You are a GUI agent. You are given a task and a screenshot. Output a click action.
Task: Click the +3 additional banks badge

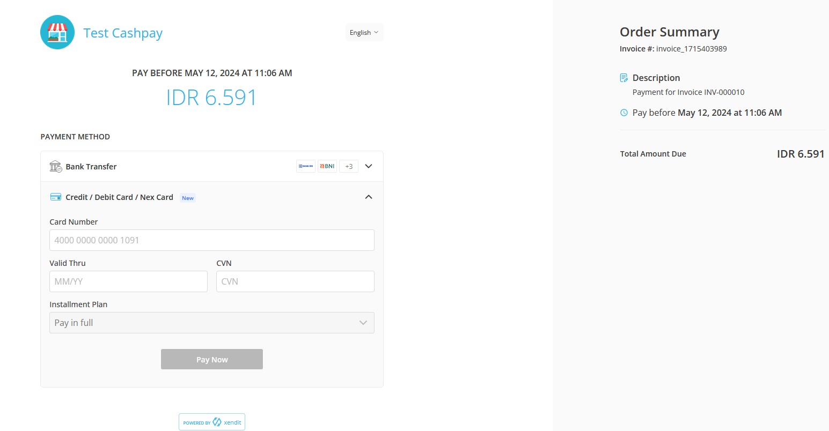point(348,166)
